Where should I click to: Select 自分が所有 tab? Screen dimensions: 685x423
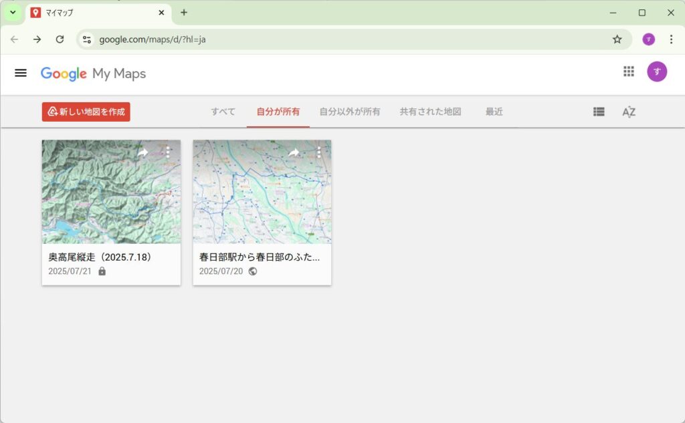[x=278, y=112]
